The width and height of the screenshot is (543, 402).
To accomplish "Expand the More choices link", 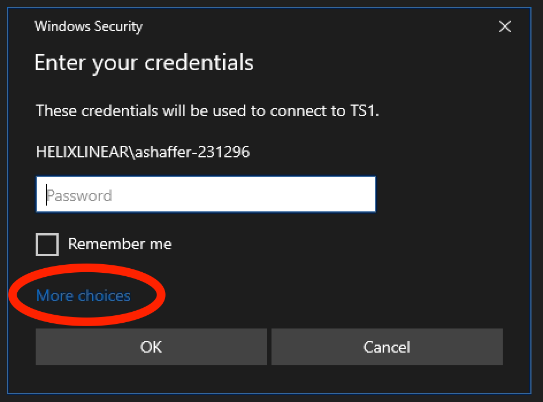I will [x=83, y=296].
